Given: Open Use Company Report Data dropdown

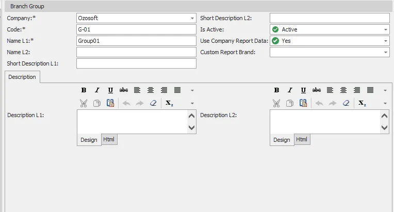Looking at the screenshot, I should pos(385,41).
